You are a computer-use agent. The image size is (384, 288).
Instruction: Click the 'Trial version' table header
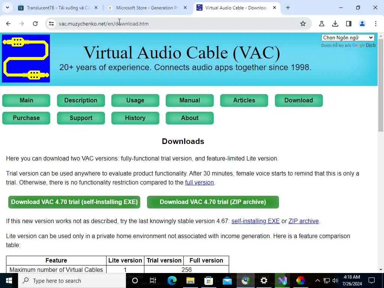(164, 260)
